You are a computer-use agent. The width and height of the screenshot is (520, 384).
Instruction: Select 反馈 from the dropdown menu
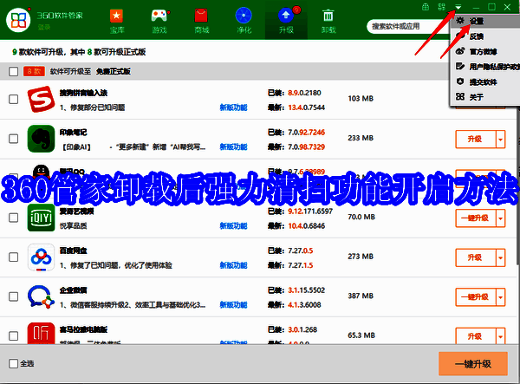click(x=484, y=36)
